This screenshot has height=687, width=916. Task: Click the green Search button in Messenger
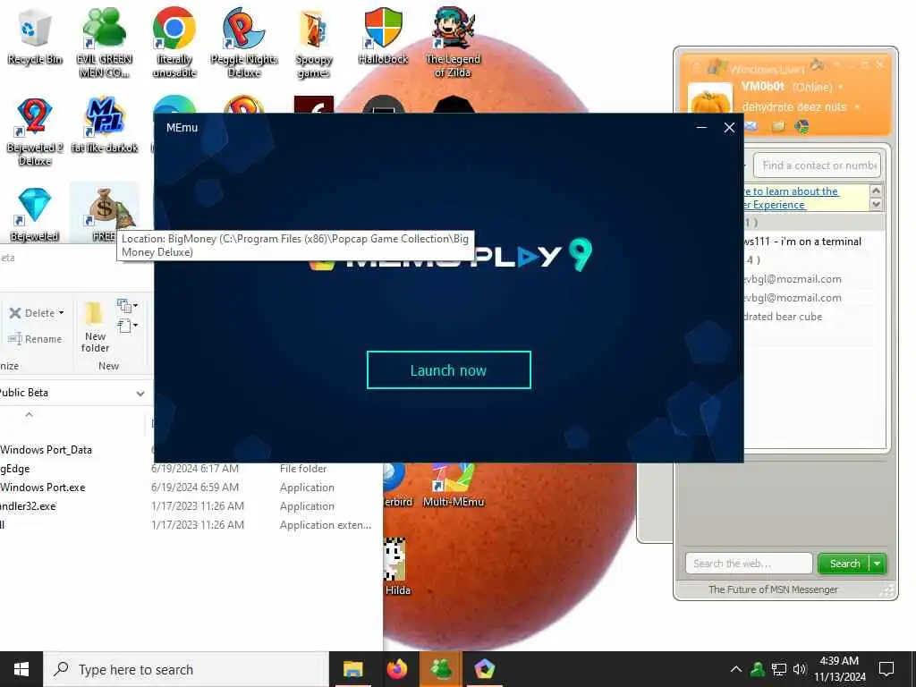tap(844, 564)
